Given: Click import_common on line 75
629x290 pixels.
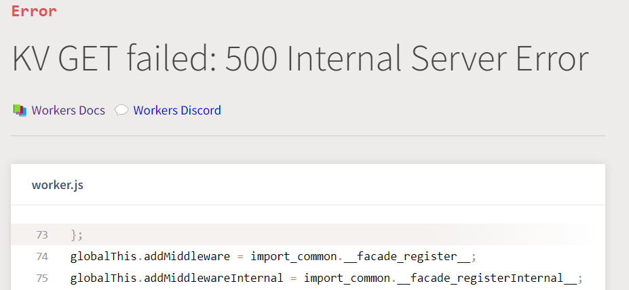Looking at the screenshot, I should 346,278.
